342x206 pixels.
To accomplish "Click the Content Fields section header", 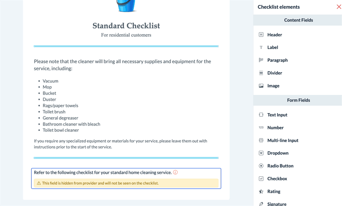I will click(x=298, y=20).
